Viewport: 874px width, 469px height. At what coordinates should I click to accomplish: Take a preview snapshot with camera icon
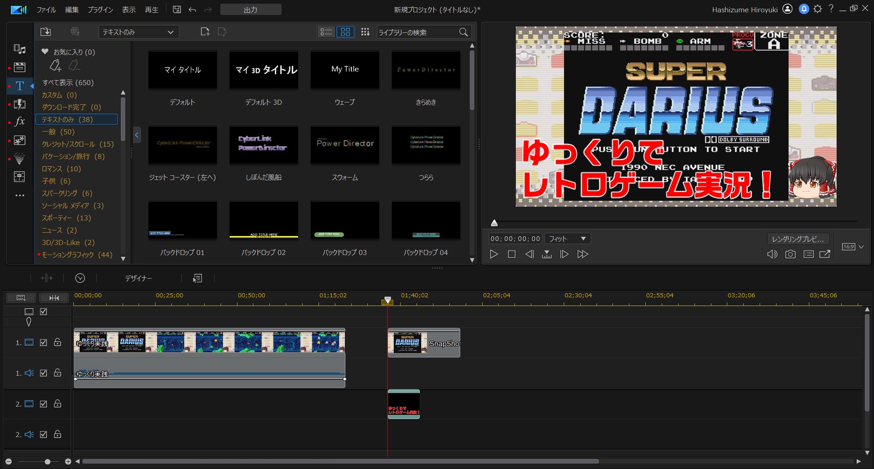(790, 254)
